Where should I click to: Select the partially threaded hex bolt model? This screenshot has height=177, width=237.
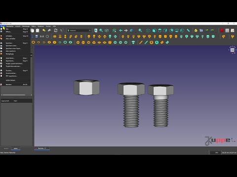(160, 106)
